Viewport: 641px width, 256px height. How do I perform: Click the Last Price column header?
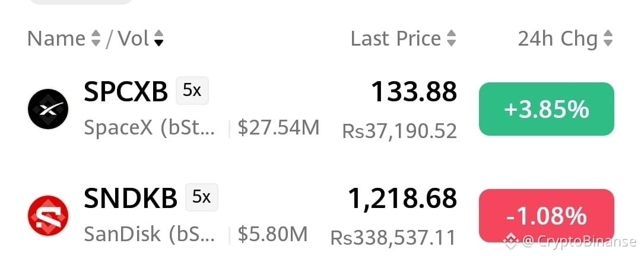(396, 39)
